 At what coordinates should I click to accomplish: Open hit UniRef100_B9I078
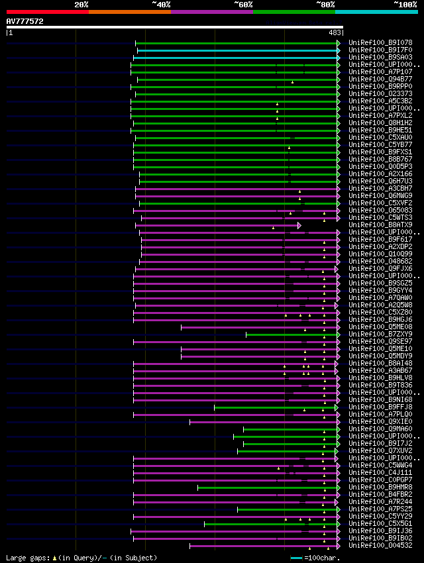(x=380, y=42)
